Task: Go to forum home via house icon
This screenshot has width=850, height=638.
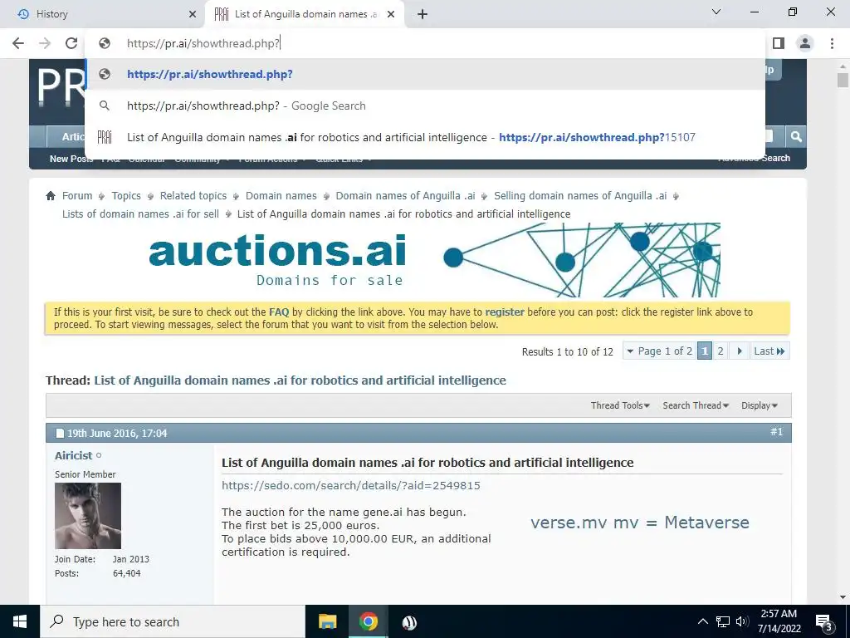Action: 51,196
